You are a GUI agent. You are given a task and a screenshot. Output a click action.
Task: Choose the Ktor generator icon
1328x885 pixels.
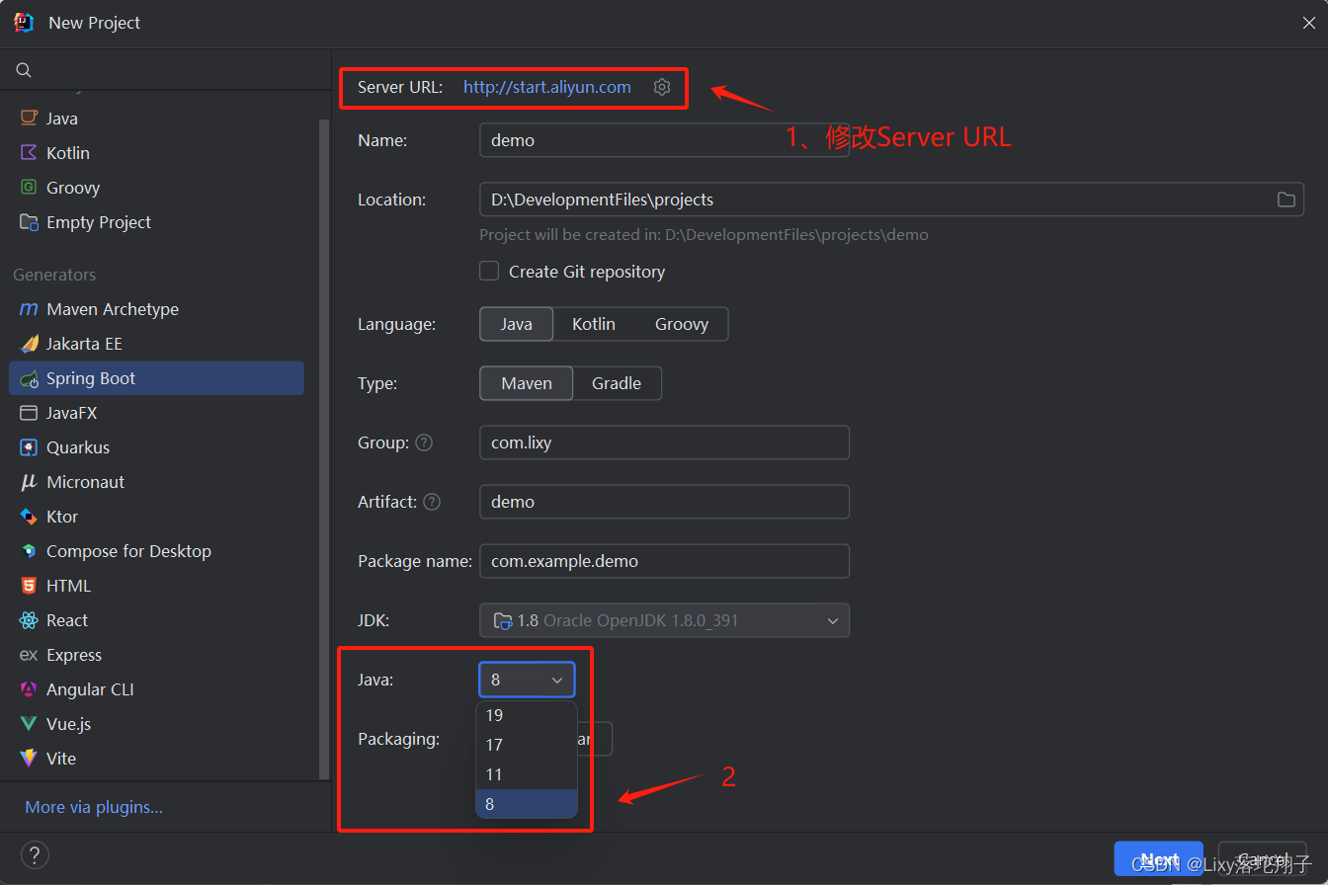pos(29,517)
